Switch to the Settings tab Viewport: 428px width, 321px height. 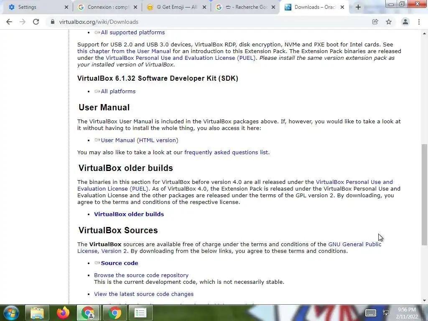(x=36, y=7)
